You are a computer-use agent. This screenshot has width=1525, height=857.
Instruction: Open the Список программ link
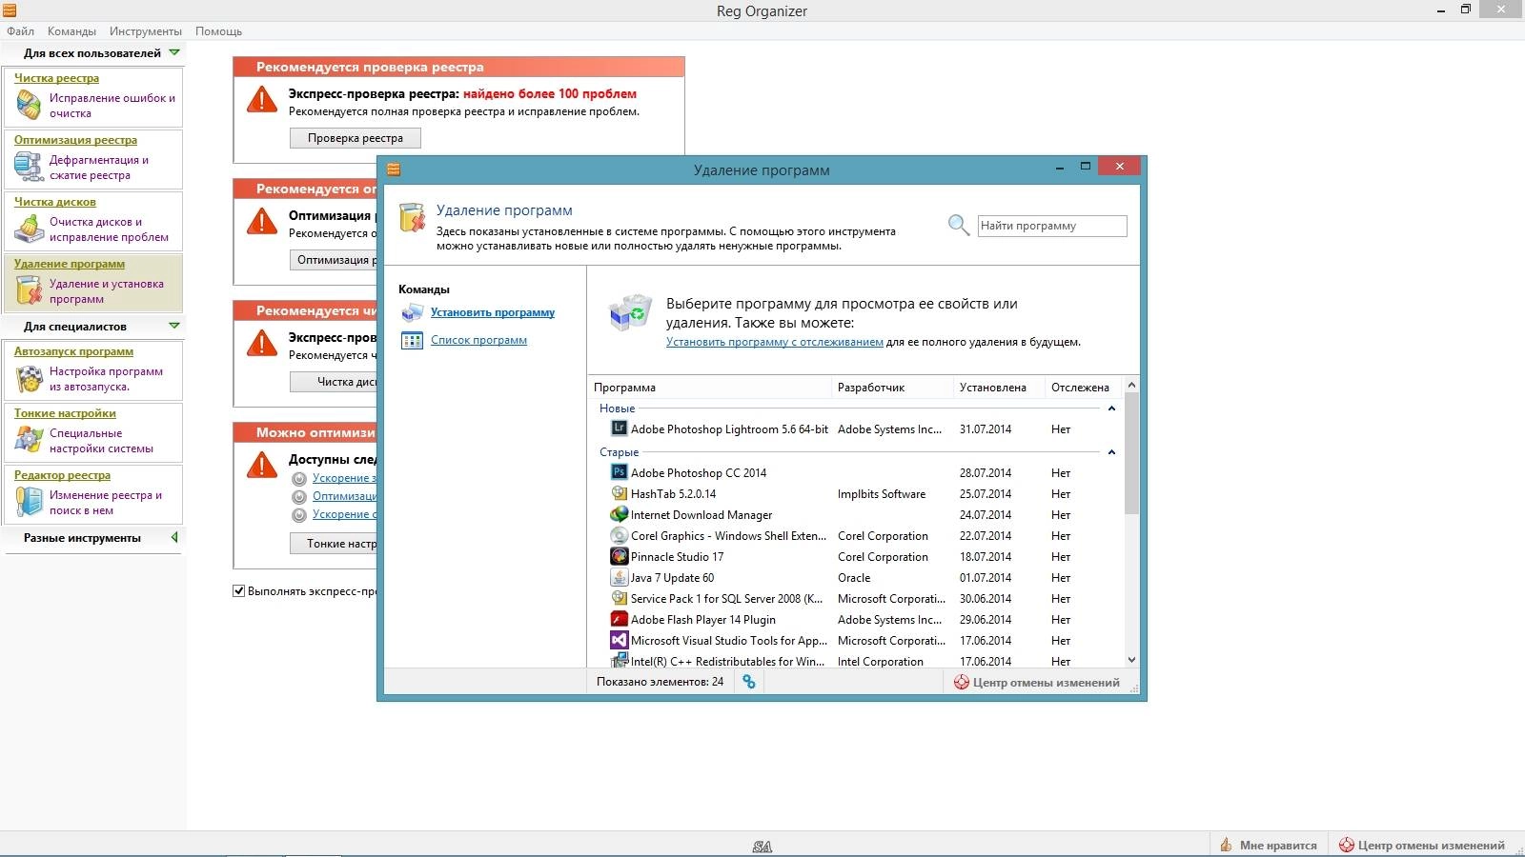click(478, 340)
